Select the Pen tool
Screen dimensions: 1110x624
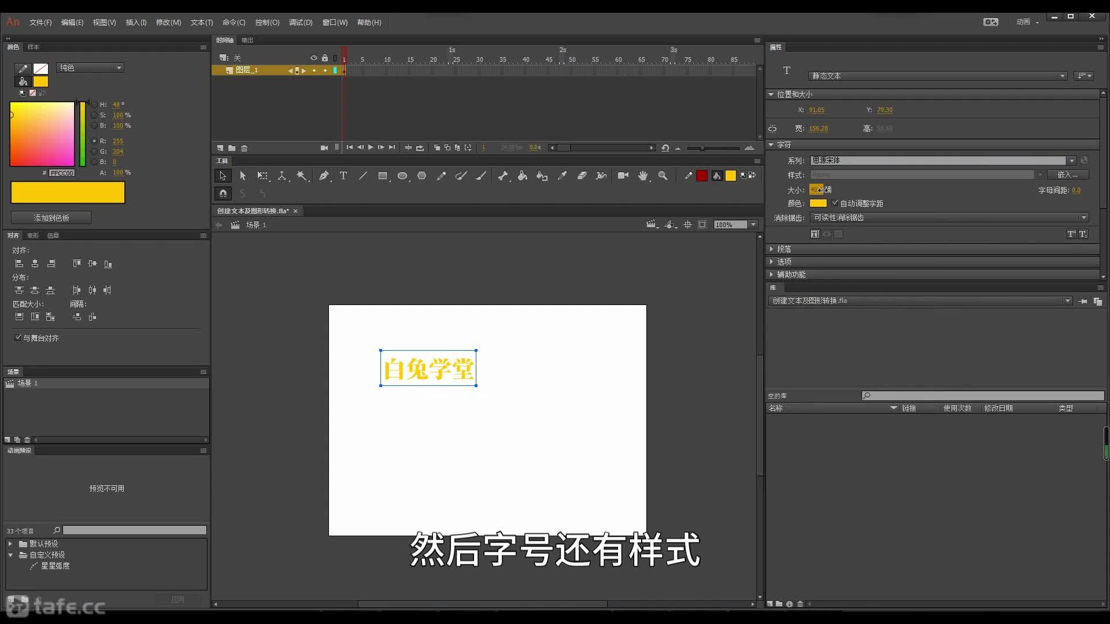click(324, 176)
